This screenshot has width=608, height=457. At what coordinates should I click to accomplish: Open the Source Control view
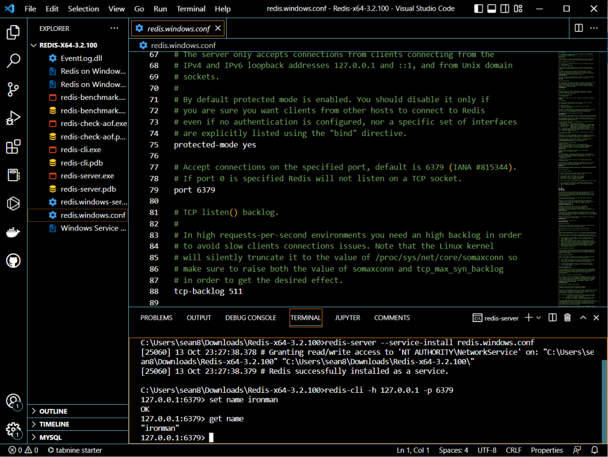13,89
